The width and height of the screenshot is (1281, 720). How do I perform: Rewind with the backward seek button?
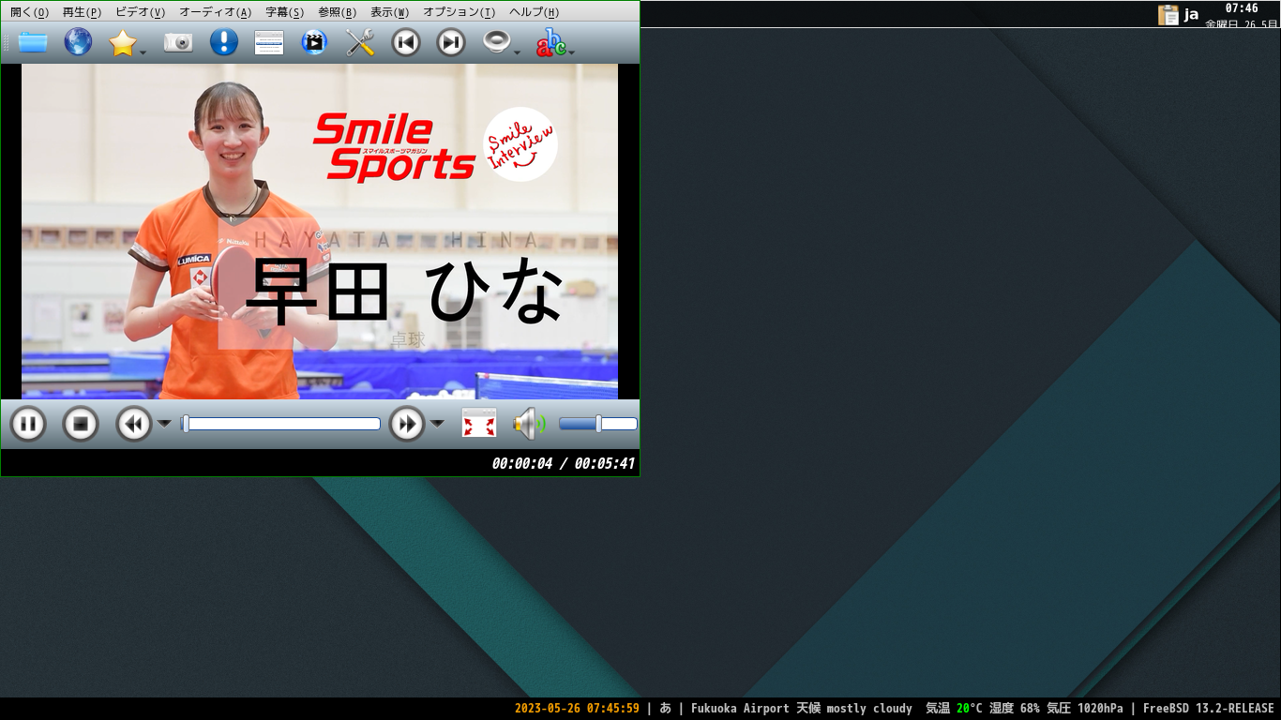tap(133, 425)
